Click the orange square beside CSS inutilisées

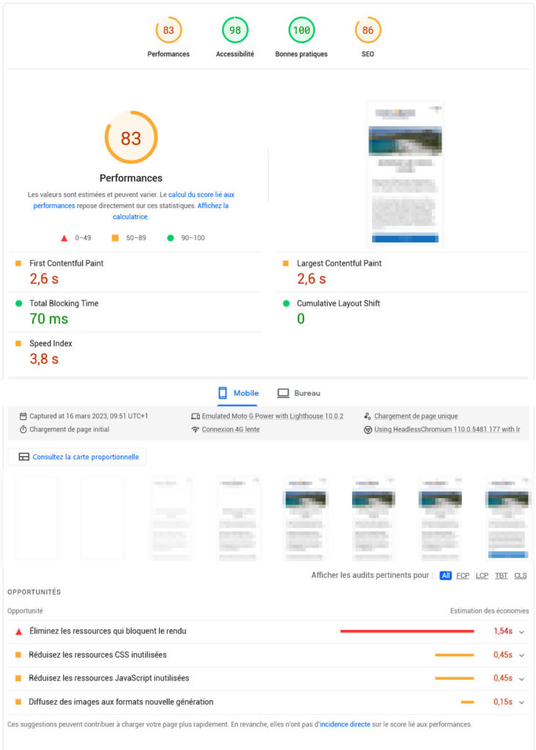18,655
